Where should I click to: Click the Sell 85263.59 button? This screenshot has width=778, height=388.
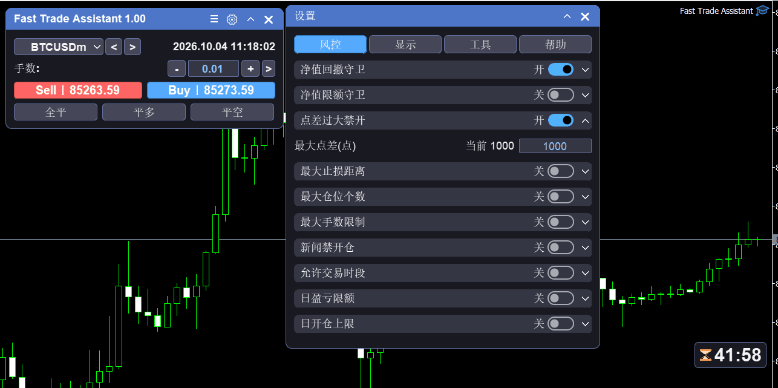78,90
